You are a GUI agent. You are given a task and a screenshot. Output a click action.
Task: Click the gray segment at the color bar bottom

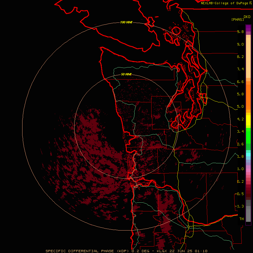click(x=248, y=214)
